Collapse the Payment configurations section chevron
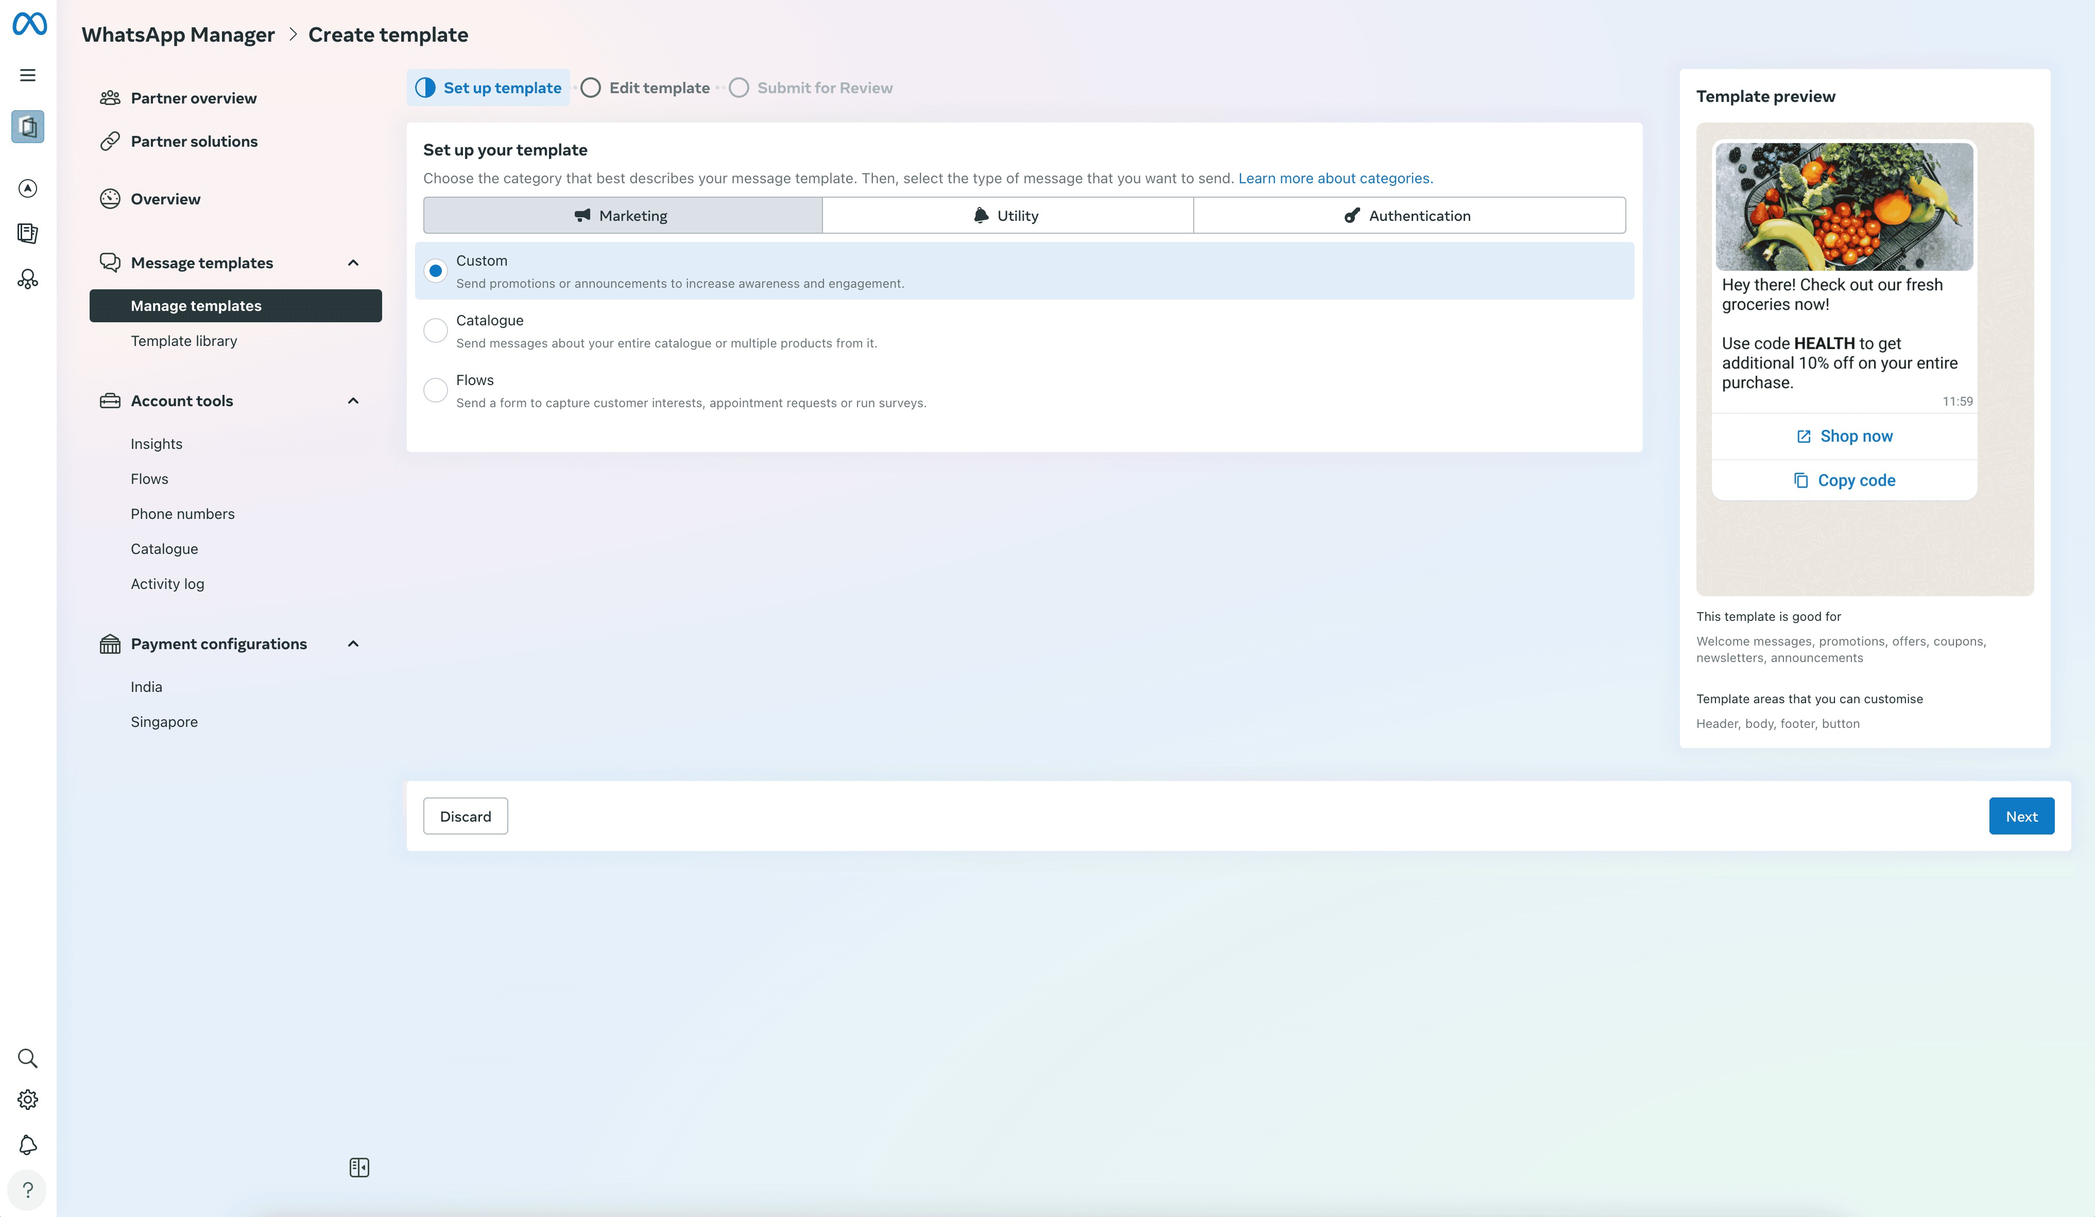The height and width of the screenshot is (1217, 2095). (353, 644)
